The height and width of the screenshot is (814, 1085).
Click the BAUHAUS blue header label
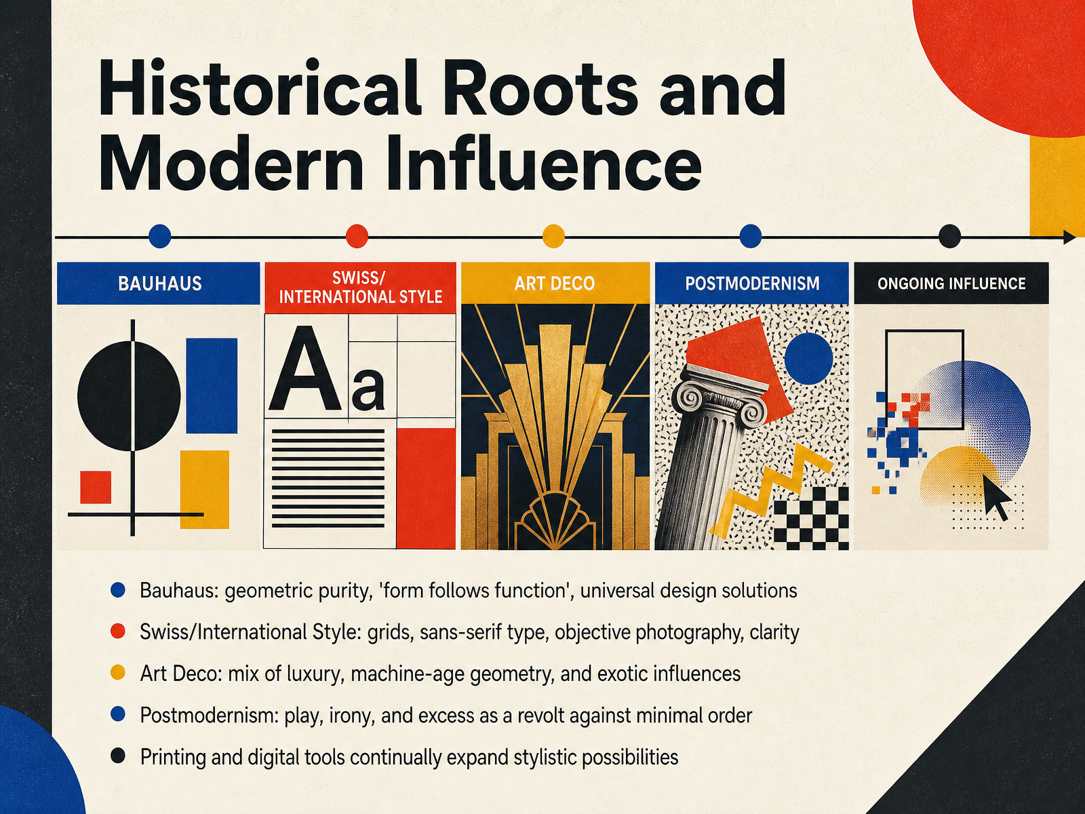159,283
